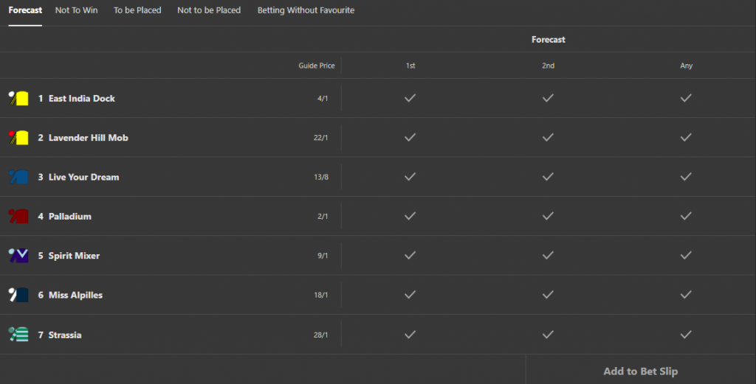
Task: Open the To be Placed tab
Action: point(137,10)
